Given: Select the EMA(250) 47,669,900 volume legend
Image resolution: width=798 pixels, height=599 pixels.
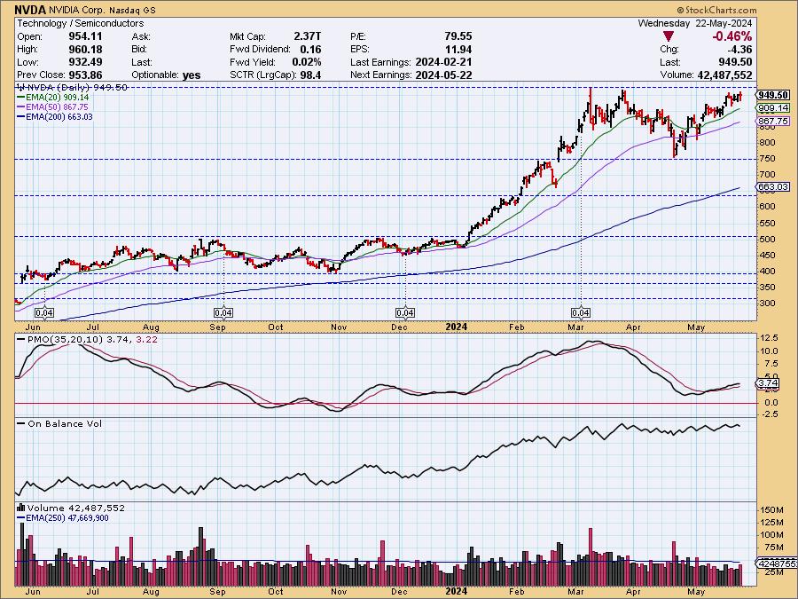Looking at the screenshot, I should pyautogui.click(x=63, y=518).
